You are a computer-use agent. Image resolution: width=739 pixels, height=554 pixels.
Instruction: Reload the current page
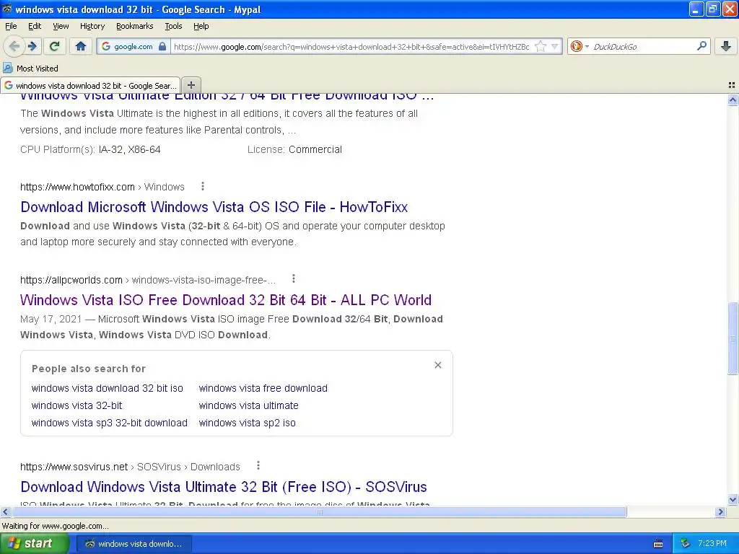[x=54, y=46]
